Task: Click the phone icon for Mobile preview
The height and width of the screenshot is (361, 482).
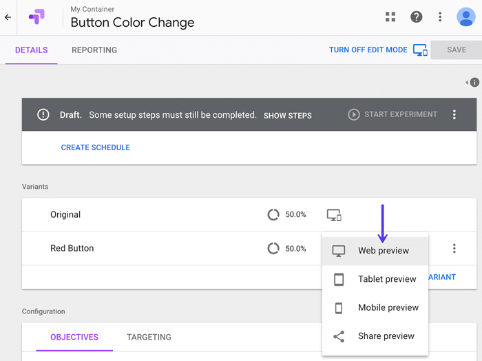Action: click(x=339, y=308)
